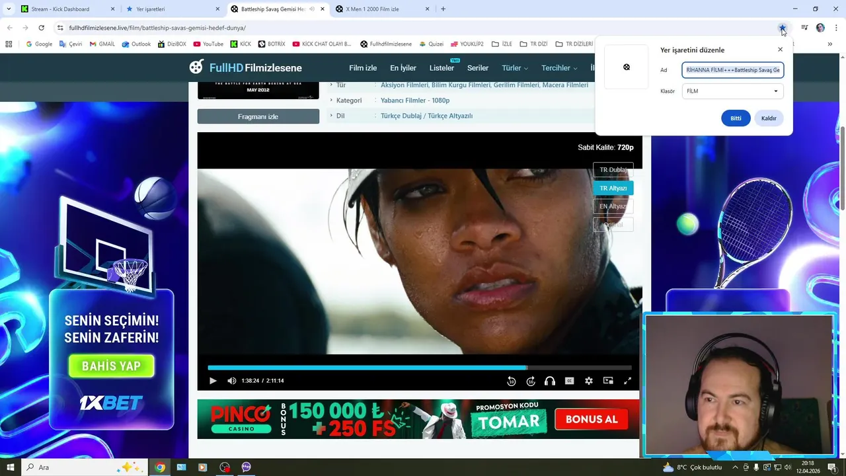Switch to the X Men 1 2000 Film izle tab
The width and height of the screenshot is (846, 476).
[383, 9]
